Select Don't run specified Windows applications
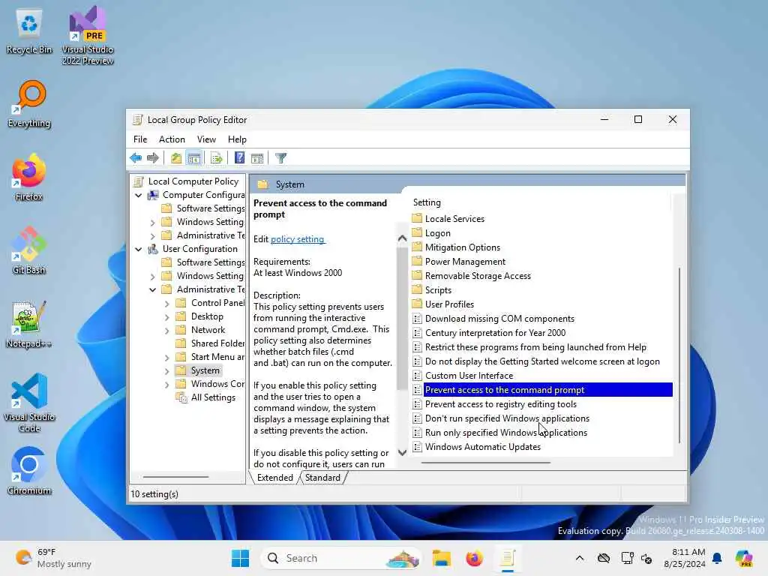Image resolution: width=768 pixels, height=576 pixels. point(507,418)
